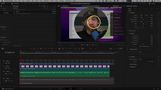Viewport: 161px width, 90px height.
Task: Toggle the zoom link chain icon
Action: pos(146,15)
